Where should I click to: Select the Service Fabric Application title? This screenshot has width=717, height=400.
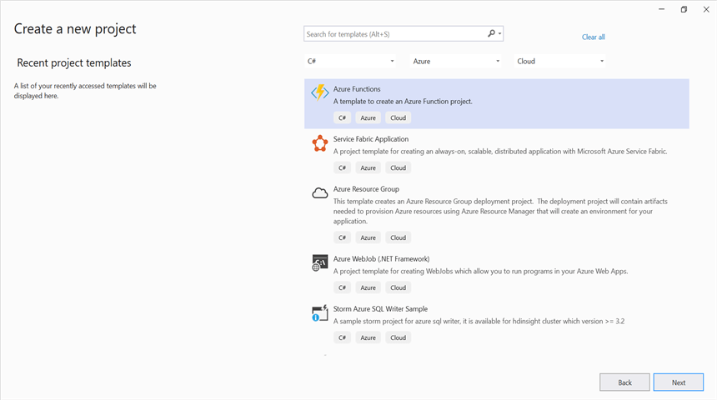point(371,139)
